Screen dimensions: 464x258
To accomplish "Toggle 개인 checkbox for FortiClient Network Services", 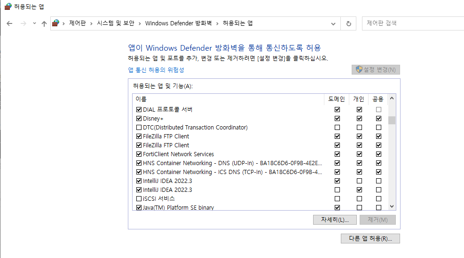I will 359,154.
